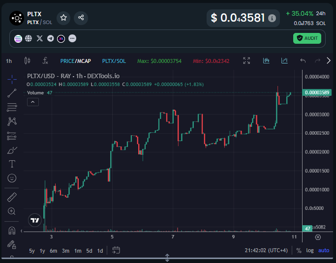Viewport: 336px width, 263px height.
Task: Select the horizontal lines Fib tool
Action: click(12, 107)
